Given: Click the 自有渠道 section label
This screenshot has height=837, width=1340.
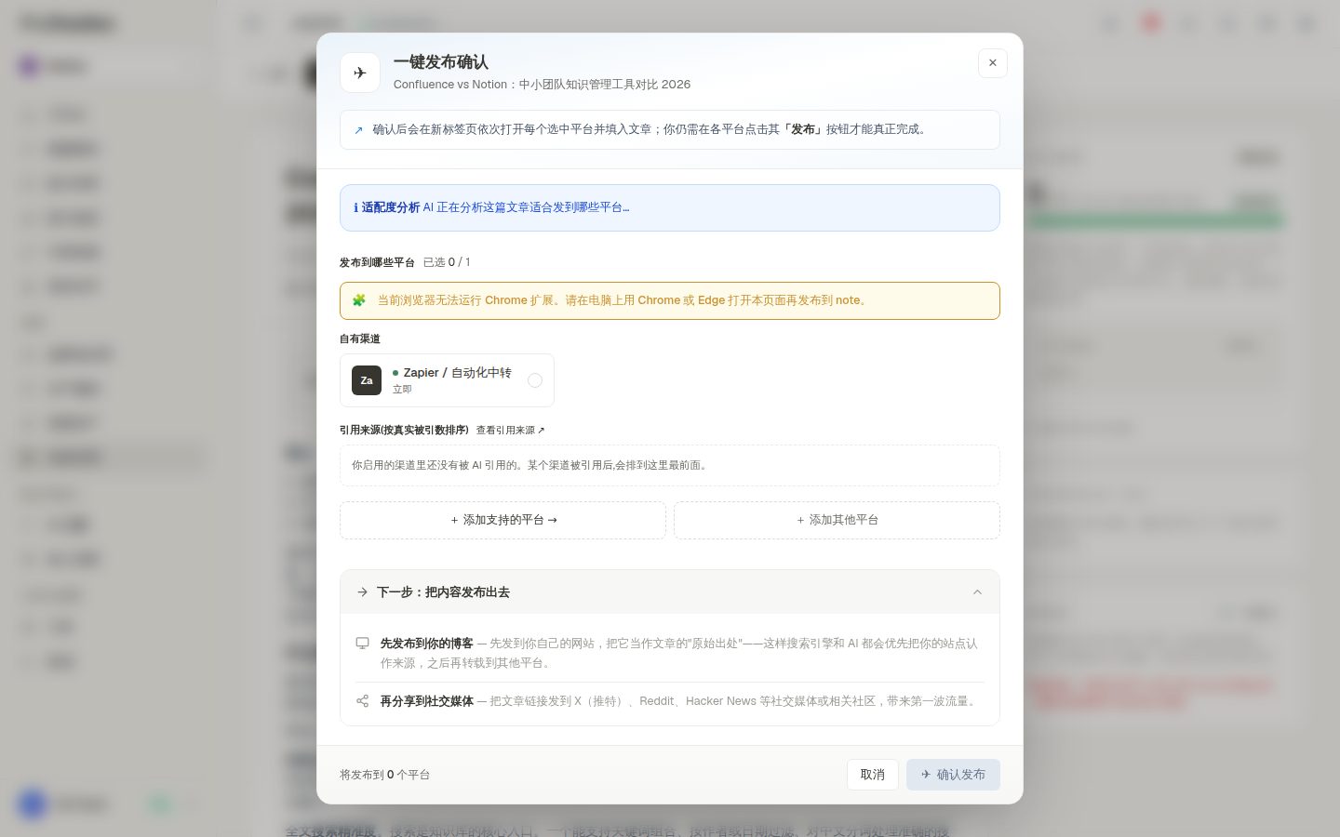Looking at the screenshot, I should pos(360,339).
